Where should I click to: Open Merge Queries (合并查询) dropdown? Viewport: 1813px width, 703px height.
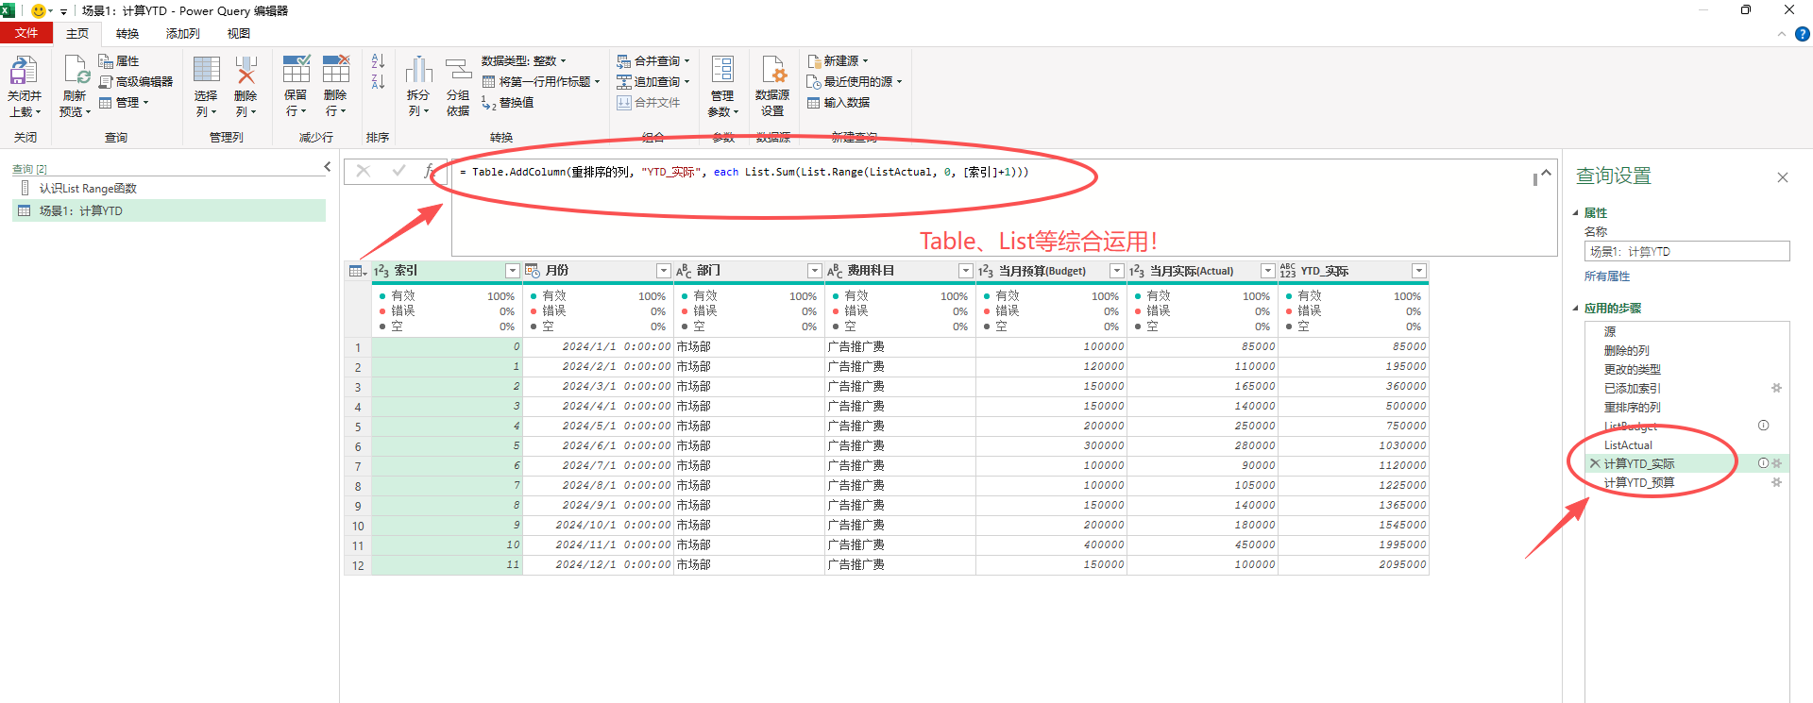(653, 61)
